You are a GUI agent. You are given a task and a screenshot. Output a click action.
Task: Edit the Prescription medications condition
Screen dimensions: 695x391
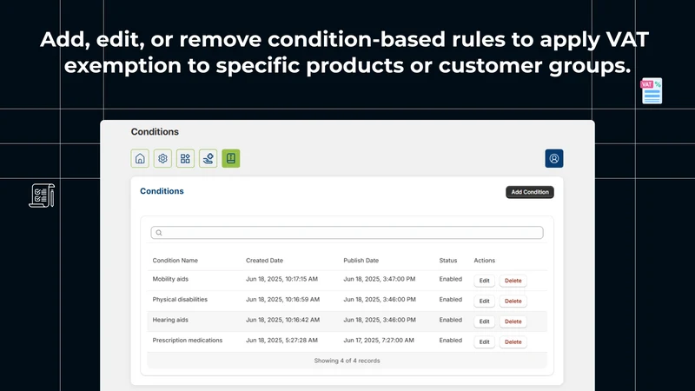[x=484, y=341]
